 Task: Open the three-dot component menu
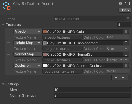pos(130,3)
